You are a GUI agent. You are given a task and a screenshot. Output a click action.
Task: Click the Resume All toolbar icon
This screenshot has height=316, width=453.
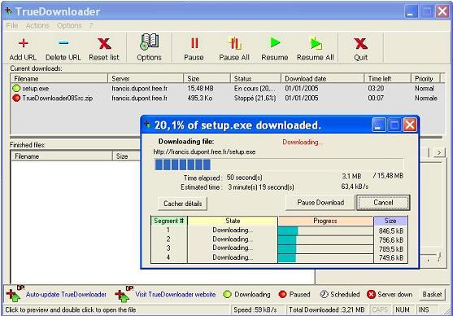(316, 43)
